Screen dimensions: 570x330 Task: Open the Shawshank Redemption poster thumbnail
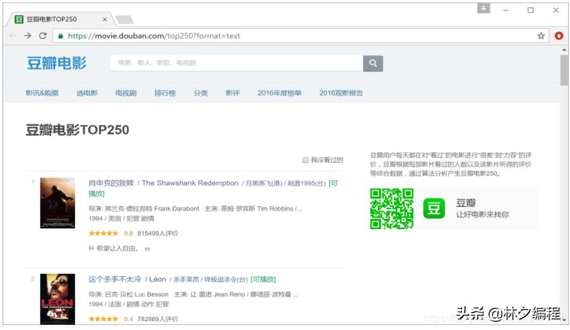(x=58, y=203)
